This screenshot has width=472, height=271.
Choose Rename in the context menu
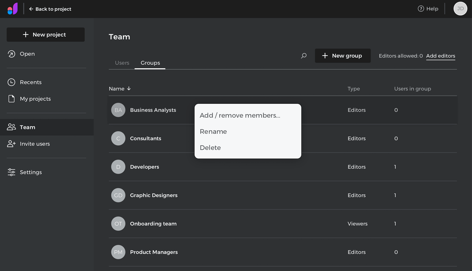(213, 131)
